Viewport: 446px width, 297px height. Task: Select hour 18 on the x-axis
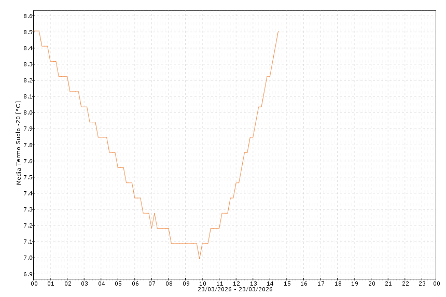[338, 284]
